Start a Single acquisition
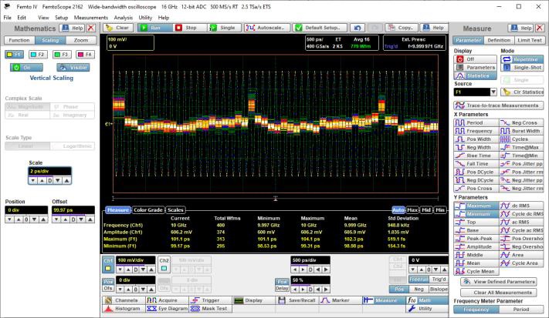This screenshot has height=318, width=549. pyautogui.click(x=223, y=27)
